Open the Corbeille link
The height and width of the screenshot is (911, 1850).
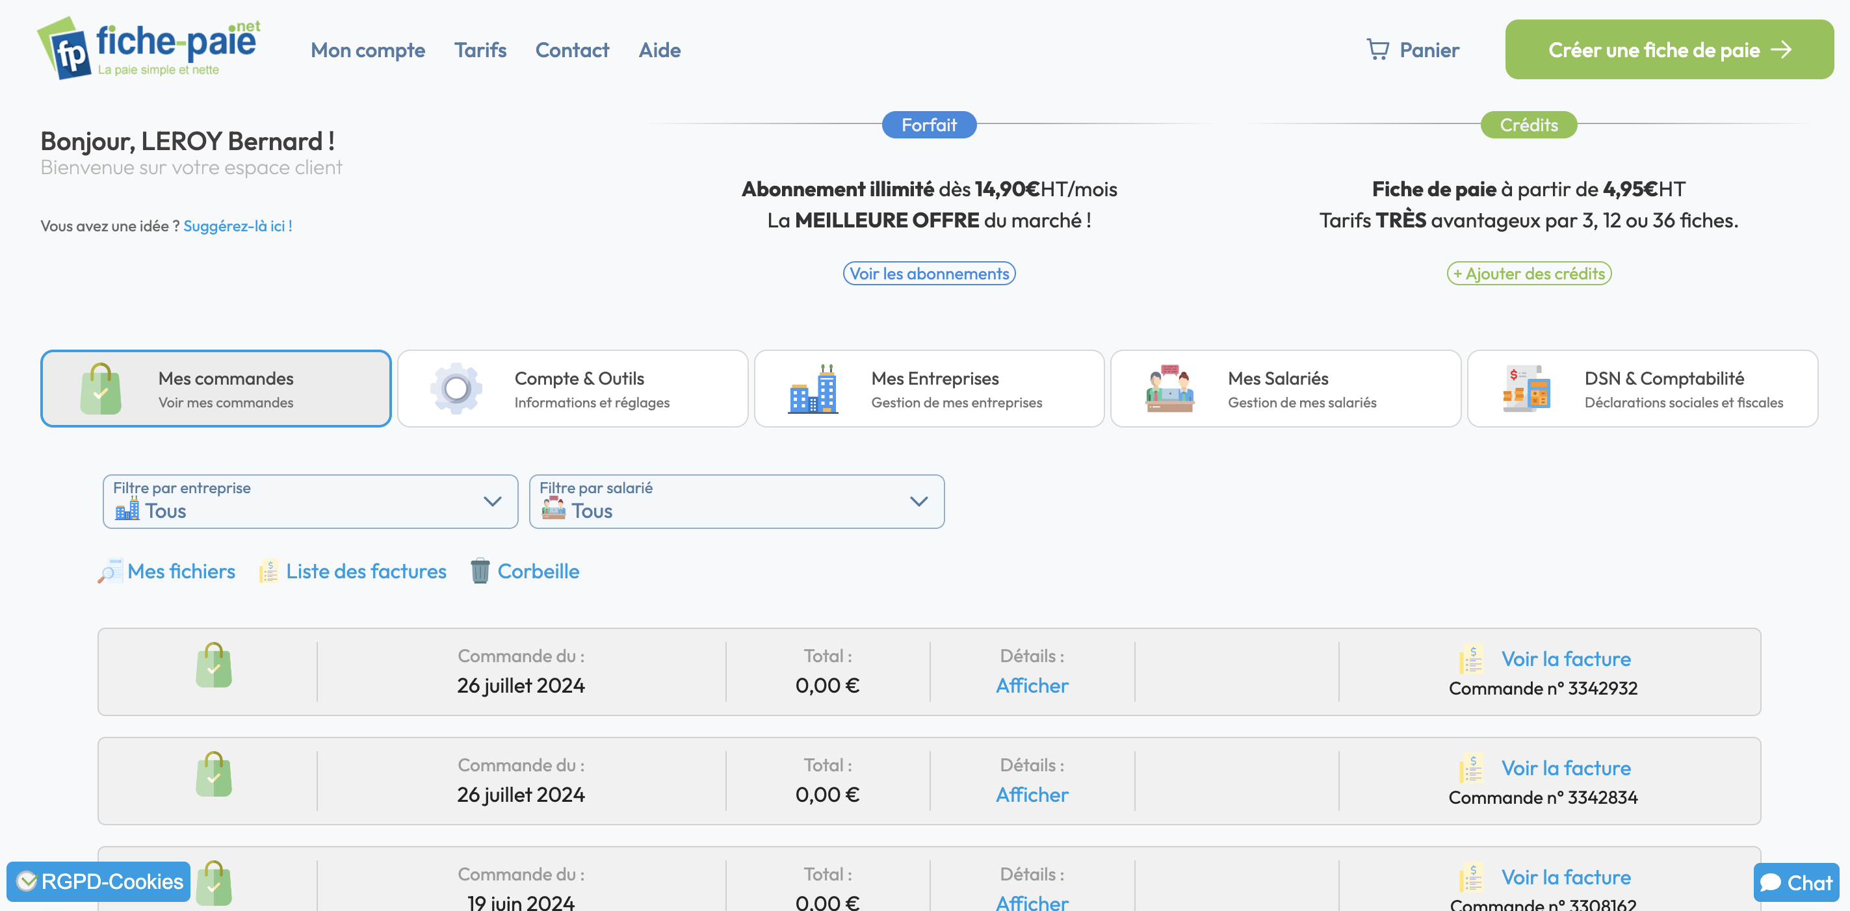click(x=539, y=571)
